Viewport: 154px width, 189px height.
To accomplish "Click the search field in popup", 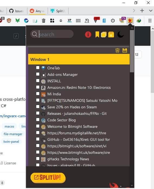I will pos(52,34).
